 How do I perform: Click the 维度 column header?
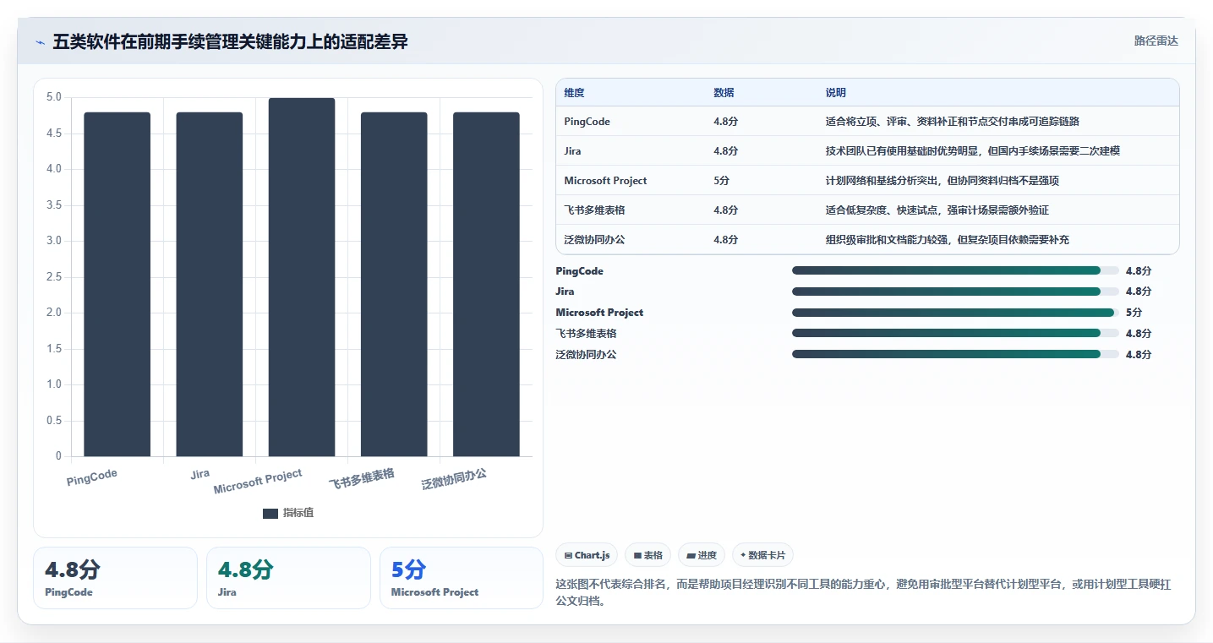[x=574, y=93]
